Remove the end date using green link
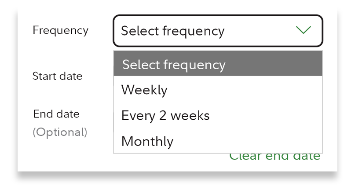 (x=274, y=157)
